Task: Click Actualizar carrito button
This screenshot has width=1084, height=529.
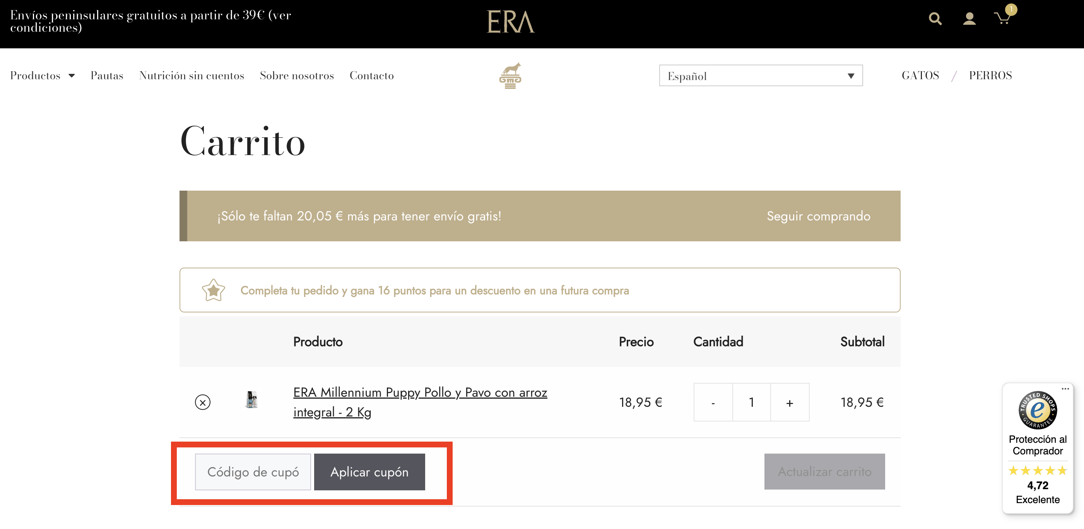Action: tap(824, 472)
